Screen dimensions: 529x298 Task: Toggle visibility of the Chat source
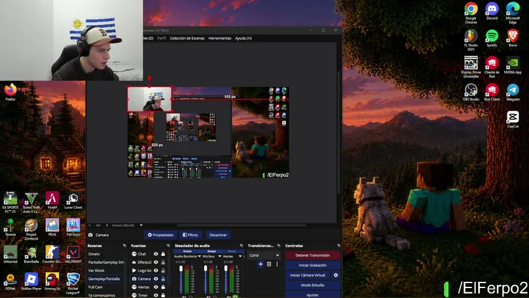(x=156, y=254)
